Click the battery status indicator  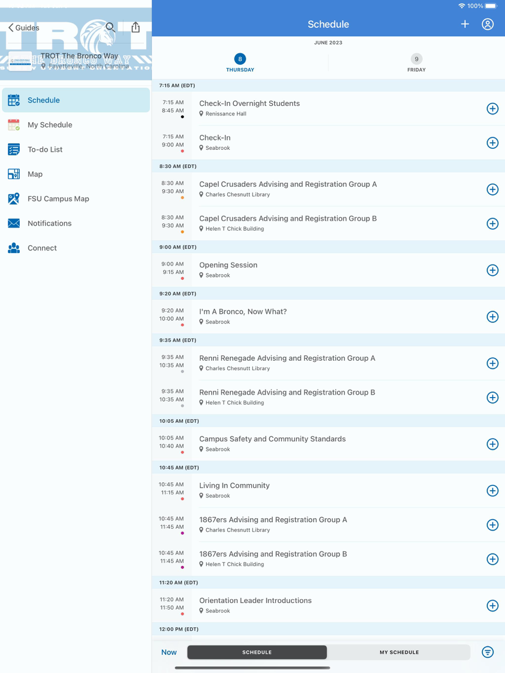coord(491,6)
